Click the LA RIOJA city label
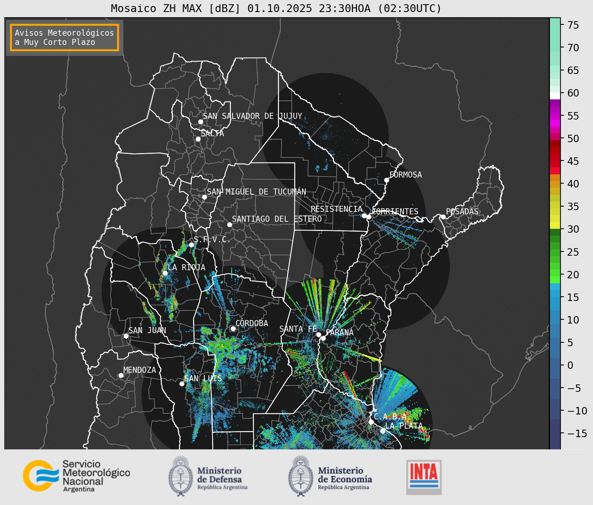 tap(186, 267)
